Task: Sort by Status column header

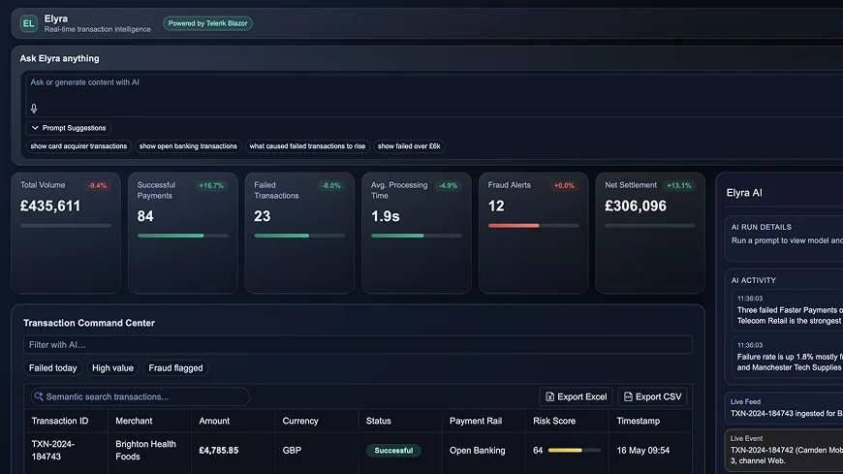Action: 400,421
